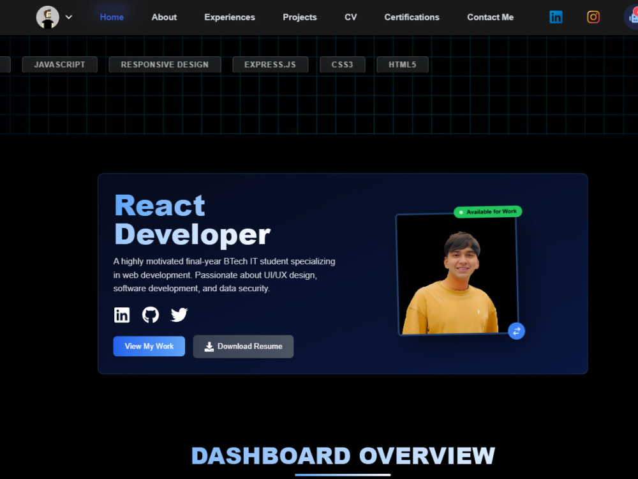The height and width of the screenshot is (479, 638).
Task: Click the Available for Work badge
Action: 488,212
